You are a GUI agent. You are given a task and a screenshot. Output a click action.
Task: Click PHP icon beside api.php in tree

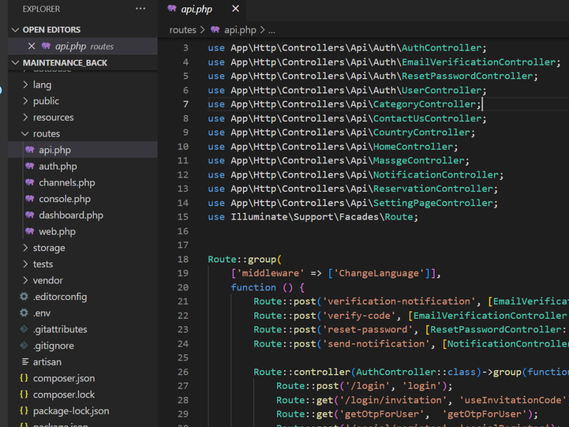coord(30,150)
